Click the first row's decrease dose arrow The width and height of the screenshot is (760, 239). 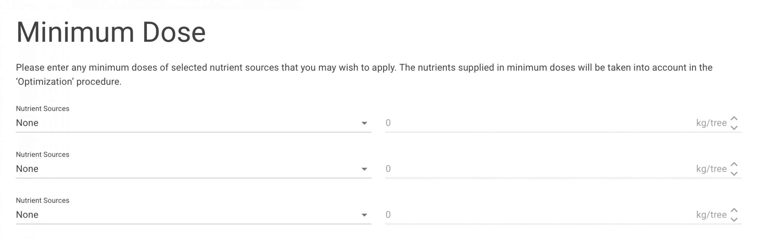point(734,128)
